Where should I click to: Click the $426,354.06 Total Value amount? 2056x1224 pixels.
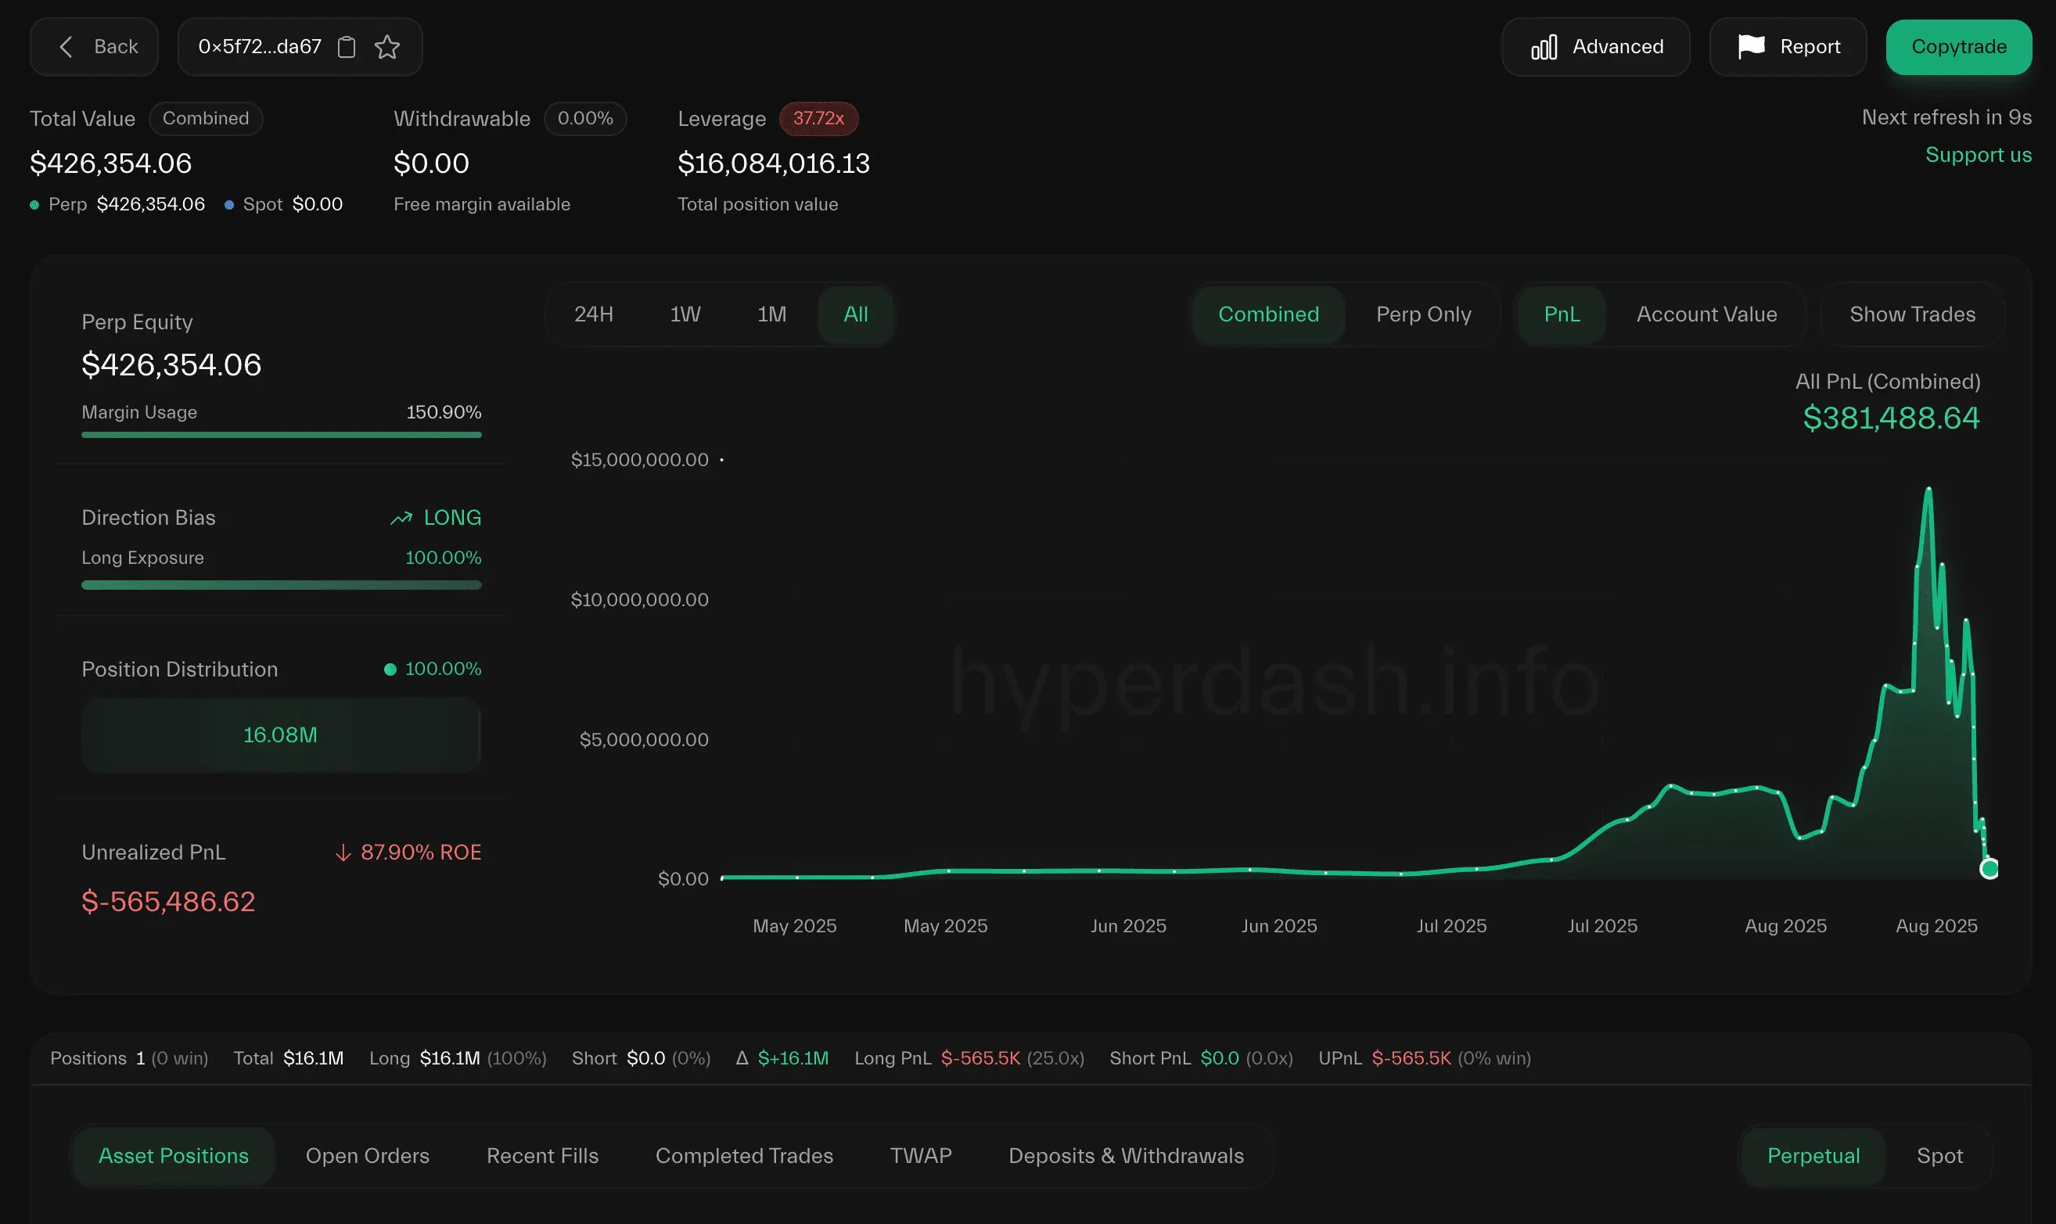pos(110,163)
